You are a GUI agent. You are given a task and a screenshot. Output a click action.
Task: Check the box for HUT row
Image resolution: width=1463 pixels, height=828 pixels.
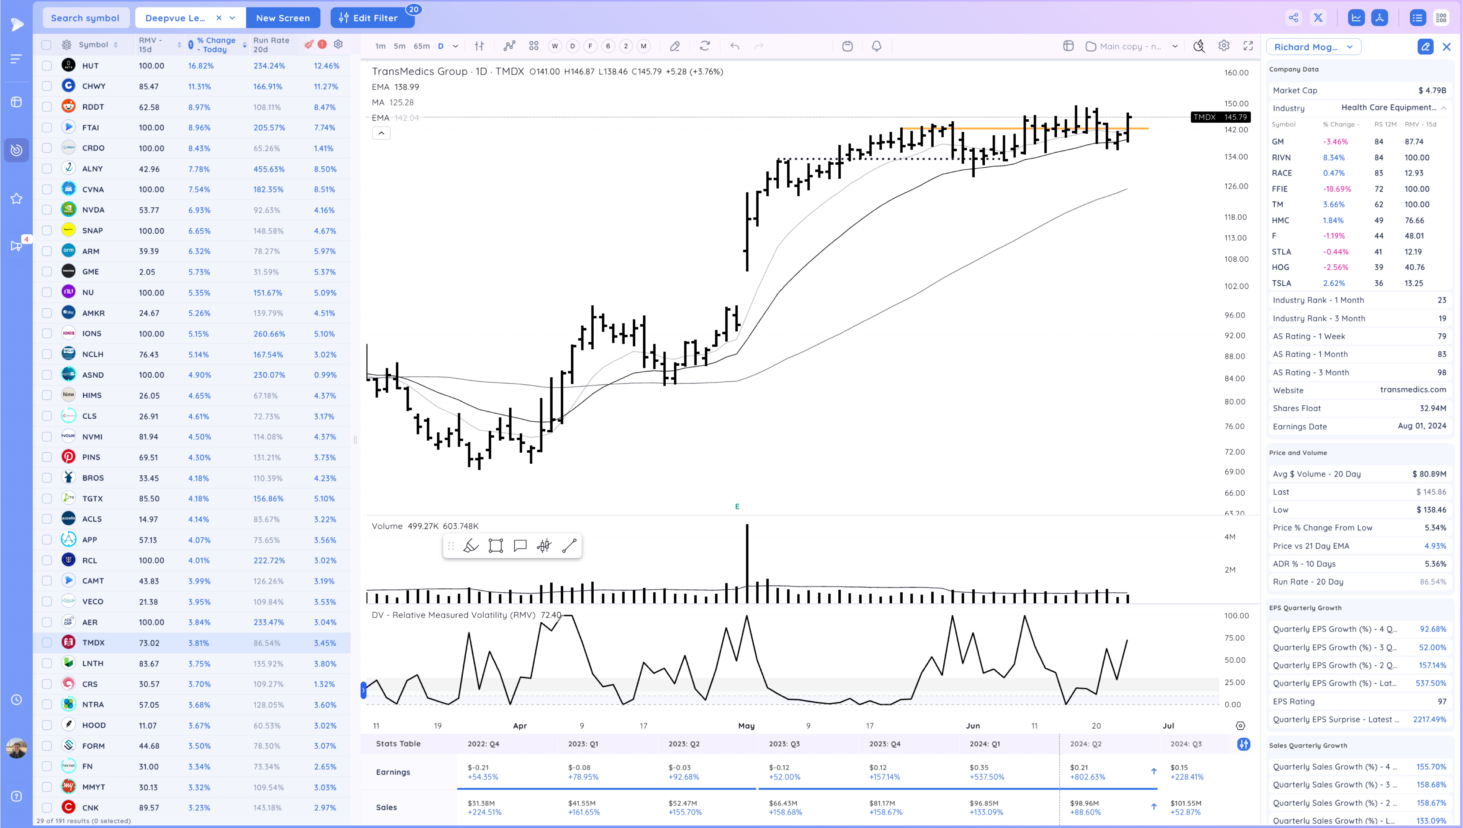click(x=47, y=65)
